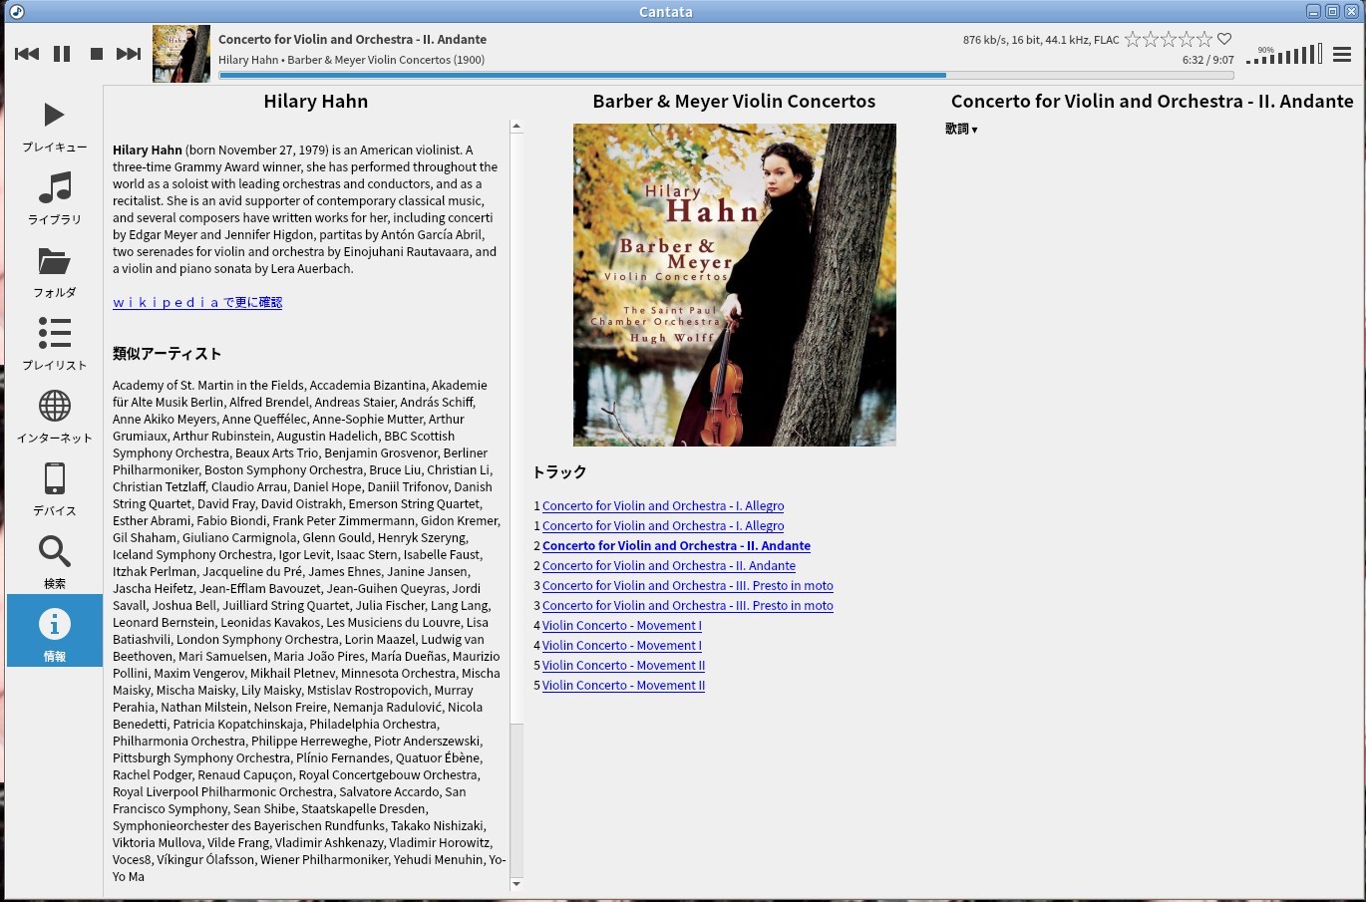
Task: Open the Devices (デバイス) view
Action: (x=55, y=489)
